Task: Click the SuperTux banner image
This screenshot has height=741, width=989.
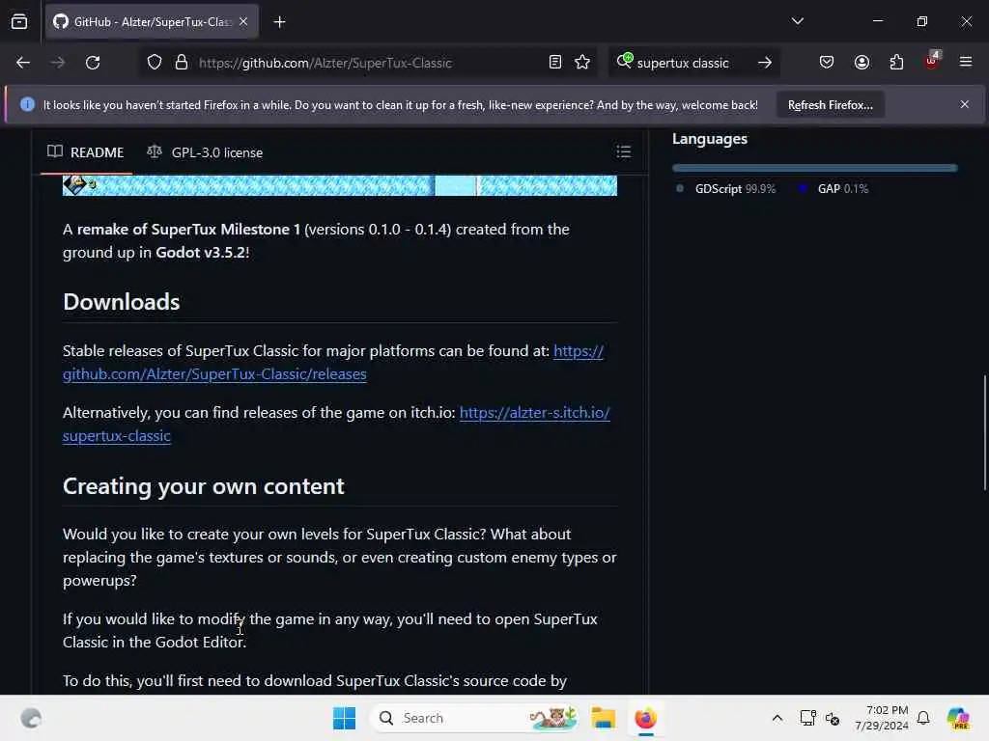Action: (x=340, y=186)
